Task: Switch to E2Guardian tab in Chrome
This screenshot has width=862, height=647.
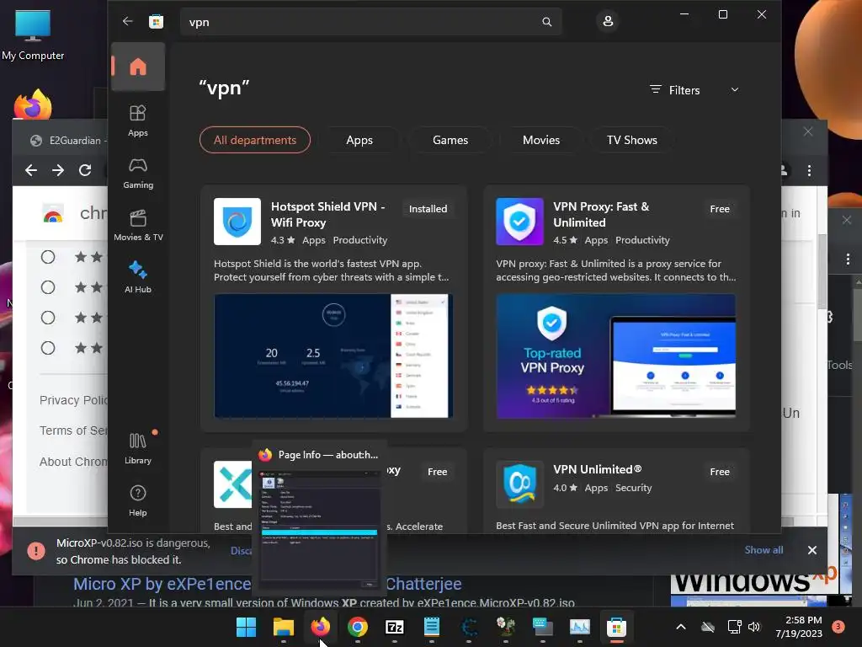Action: click(x=67, y=141)
